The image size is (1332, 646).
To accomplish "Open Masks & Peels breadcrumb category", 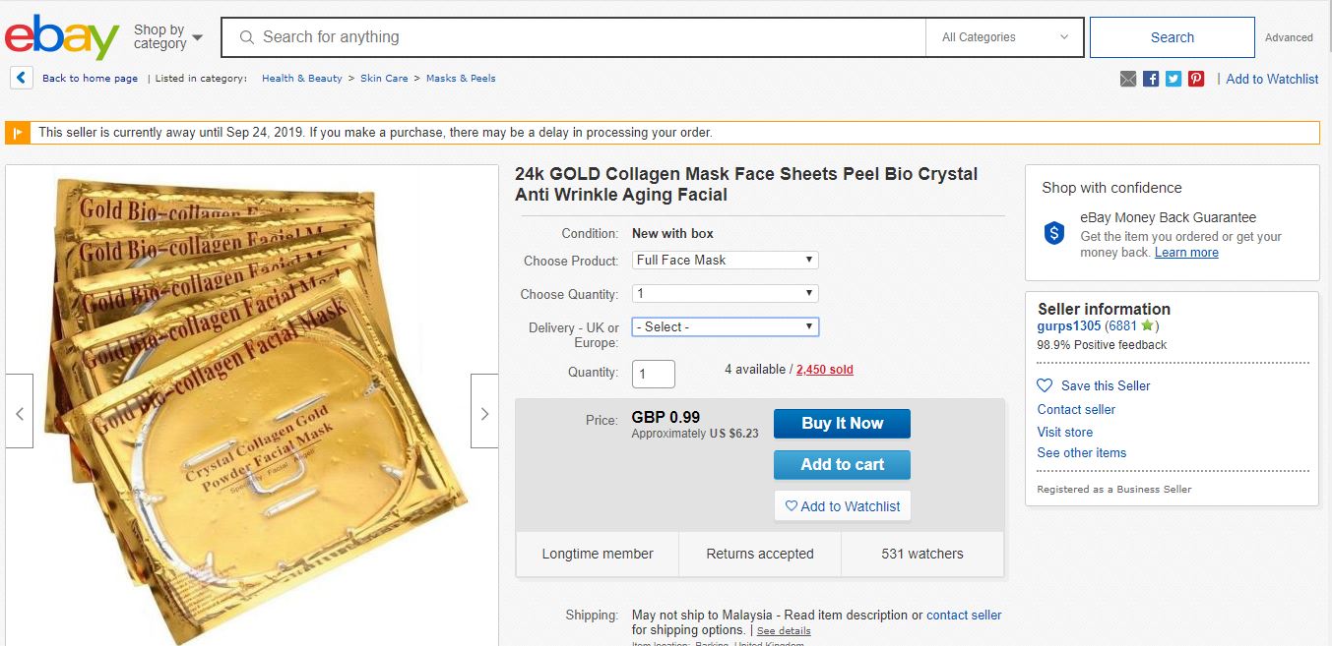I will click(x=461, y=79).
